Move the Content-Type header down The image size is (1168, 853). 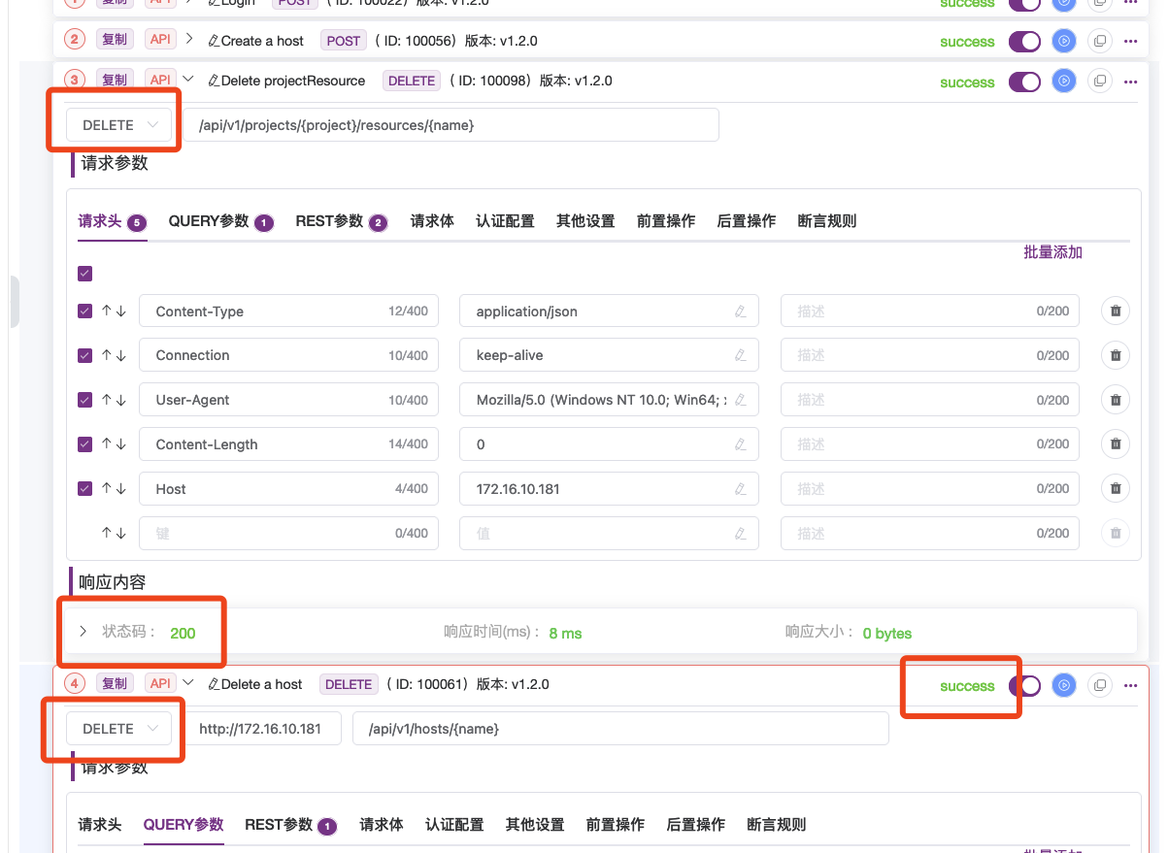122,311
